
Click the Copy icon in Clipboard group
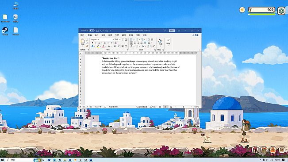[x=87, y=43]
